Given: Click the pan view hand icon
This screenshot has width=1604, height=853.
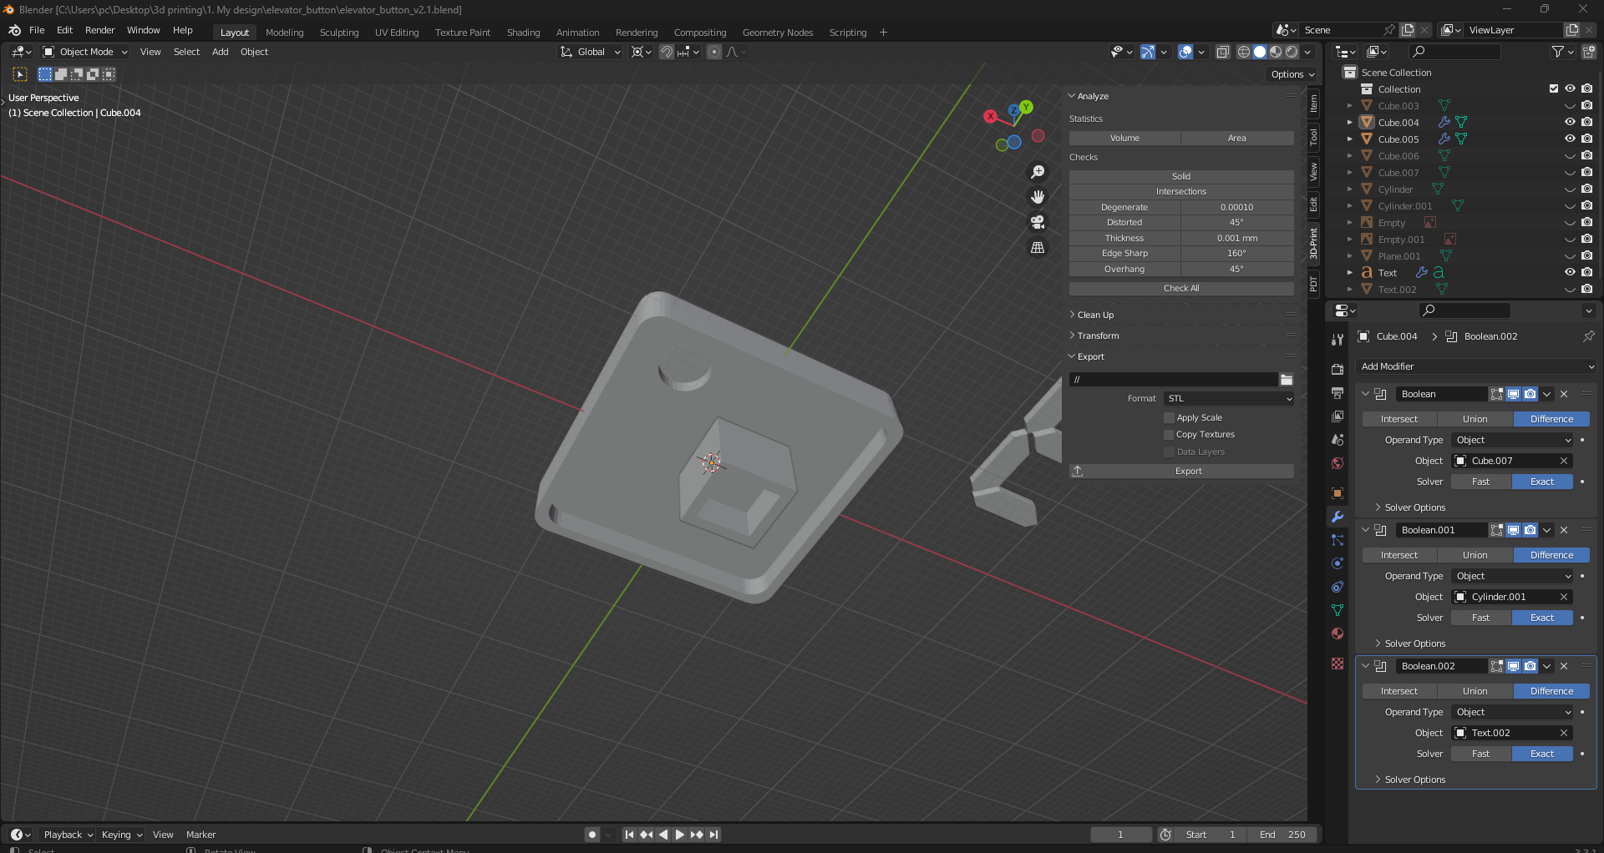Looking at the screenshot, I should point(1038,197).
